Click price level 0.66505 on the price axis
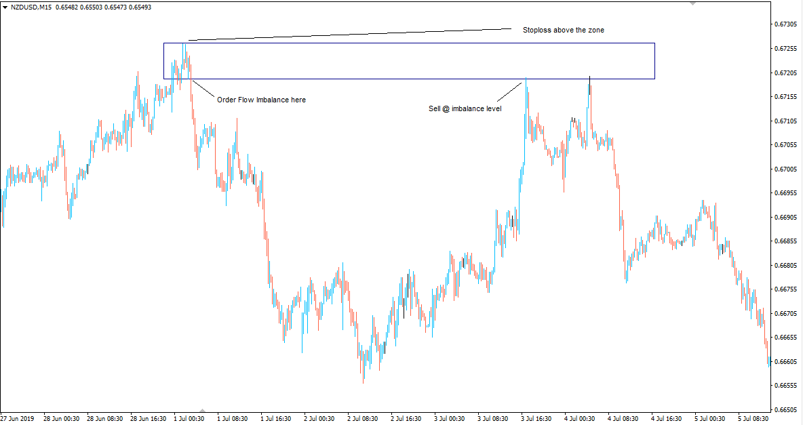The width and height of the screenshot is (803, 425). tap(785, 409)
